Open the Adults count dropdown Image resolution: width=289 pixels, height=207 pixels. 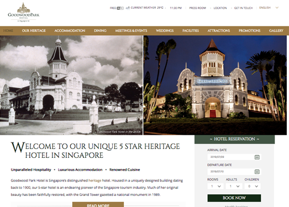234,186
